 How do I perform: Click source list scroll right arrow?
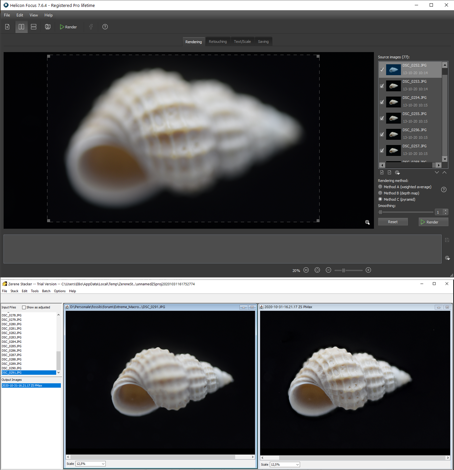(439, 165)
